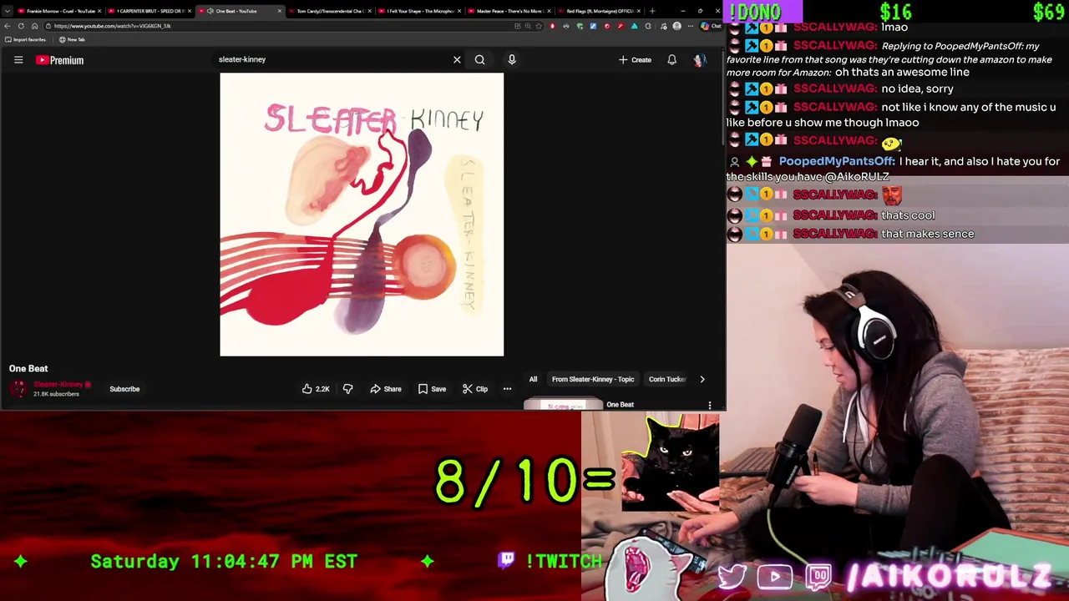Viewport: 1069px width, 601px height.
Task: Open the New Tab bookmark
Action: coord(72,39)
